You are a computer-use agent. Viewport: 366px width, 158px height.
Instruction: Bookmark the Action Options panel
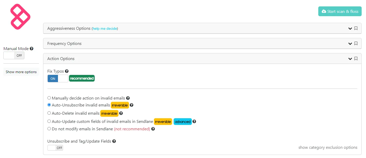pos(356,59)
